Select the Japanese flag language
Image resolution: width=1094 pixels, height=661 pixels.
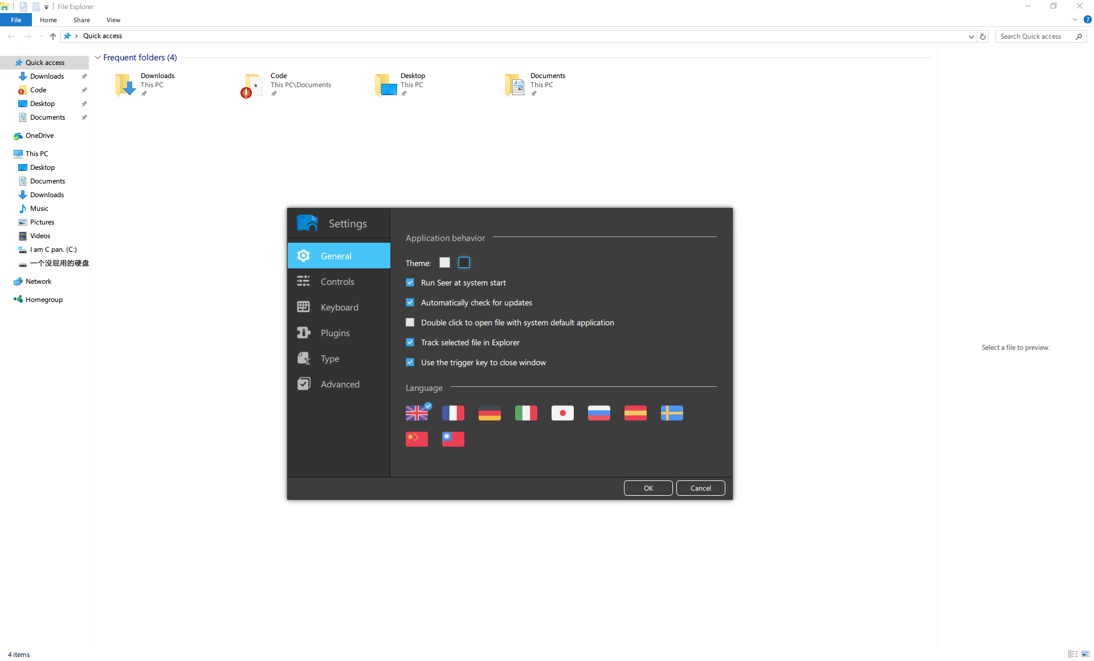[x=562, y=413]
